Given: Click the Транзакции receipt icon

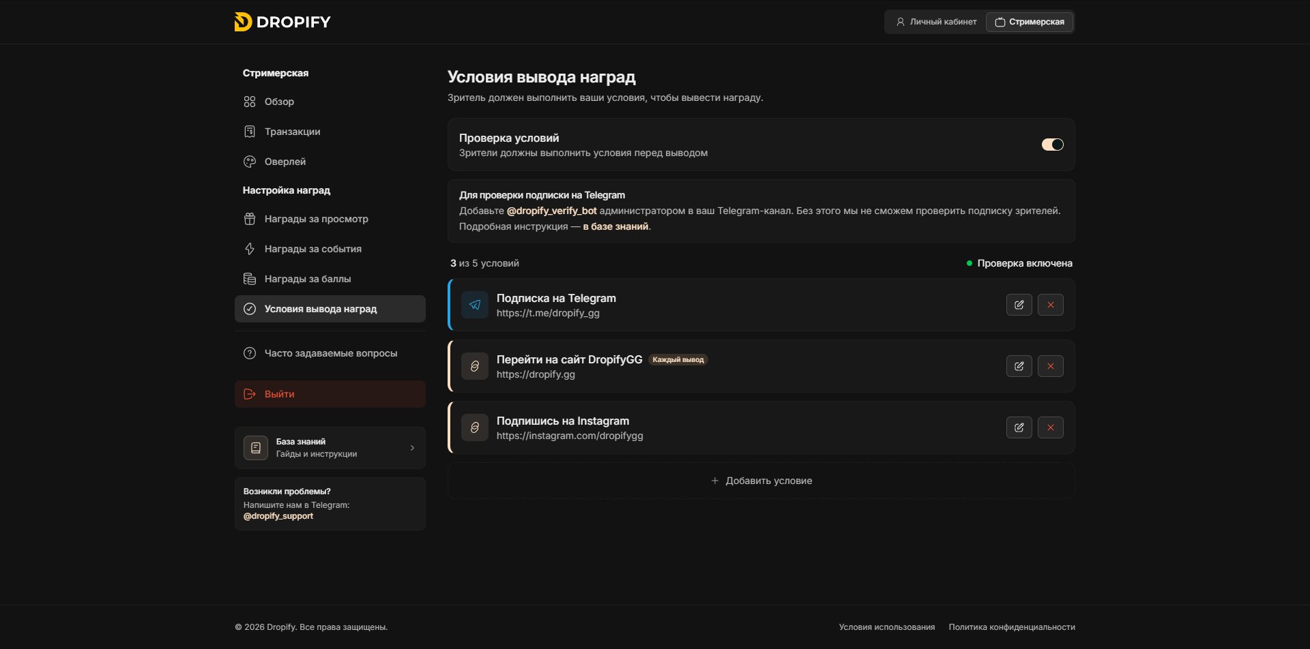Looking at the screenshot, I should (x=250, y=132).
